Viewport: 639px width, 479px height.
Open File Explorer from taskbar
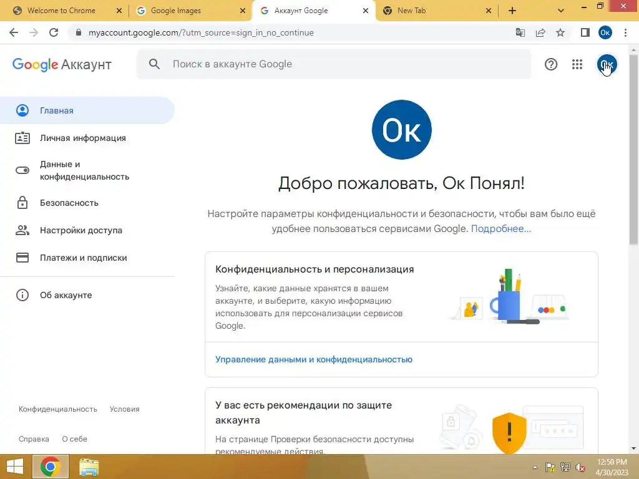click(x=89, y=467)
